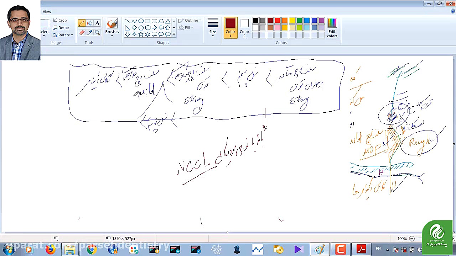Switch to the View ribbon tab
Viewport: 456px width, 256px height.
point(47,12)
